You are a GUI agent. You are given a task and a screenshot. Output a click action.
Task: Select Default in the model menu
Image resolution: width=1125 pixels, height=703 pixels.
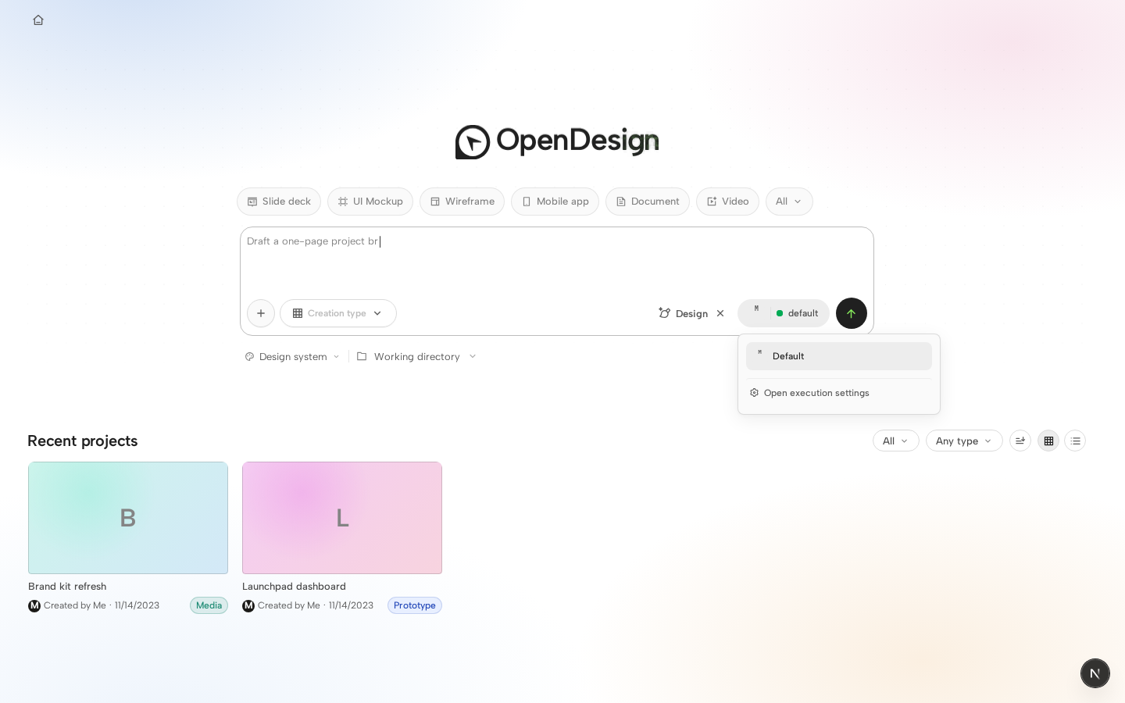pyautogui.click(x=839, y=356)
